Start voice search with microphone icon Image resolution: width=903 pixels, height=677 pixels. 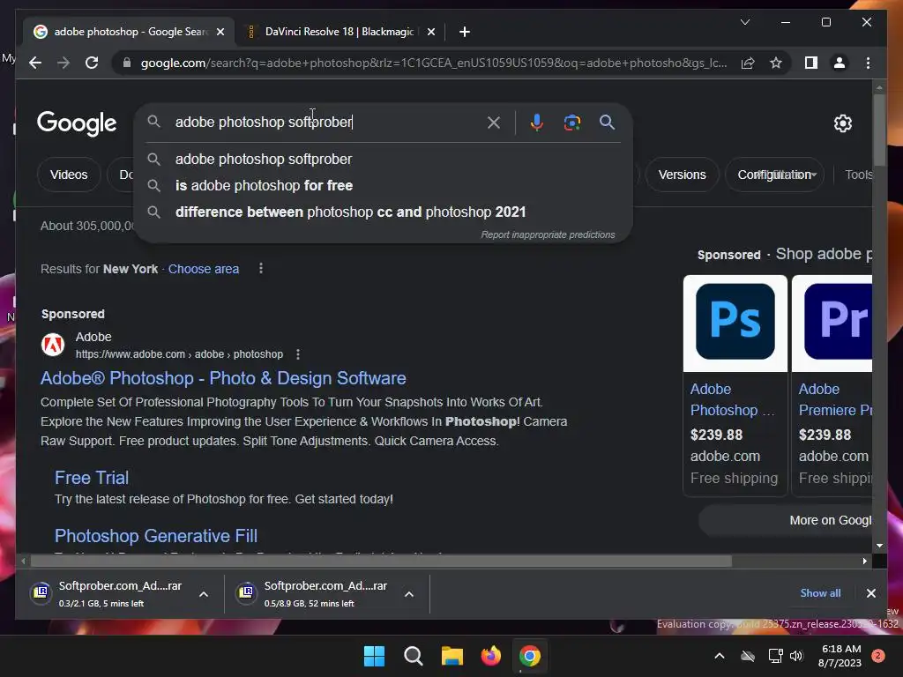pyautogui.click(x=537, y=122)
